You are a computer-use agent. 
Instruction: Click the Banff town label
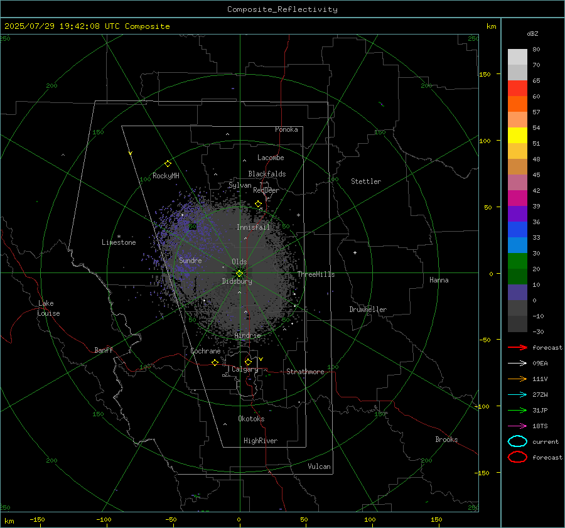click(x=104, y=350)
